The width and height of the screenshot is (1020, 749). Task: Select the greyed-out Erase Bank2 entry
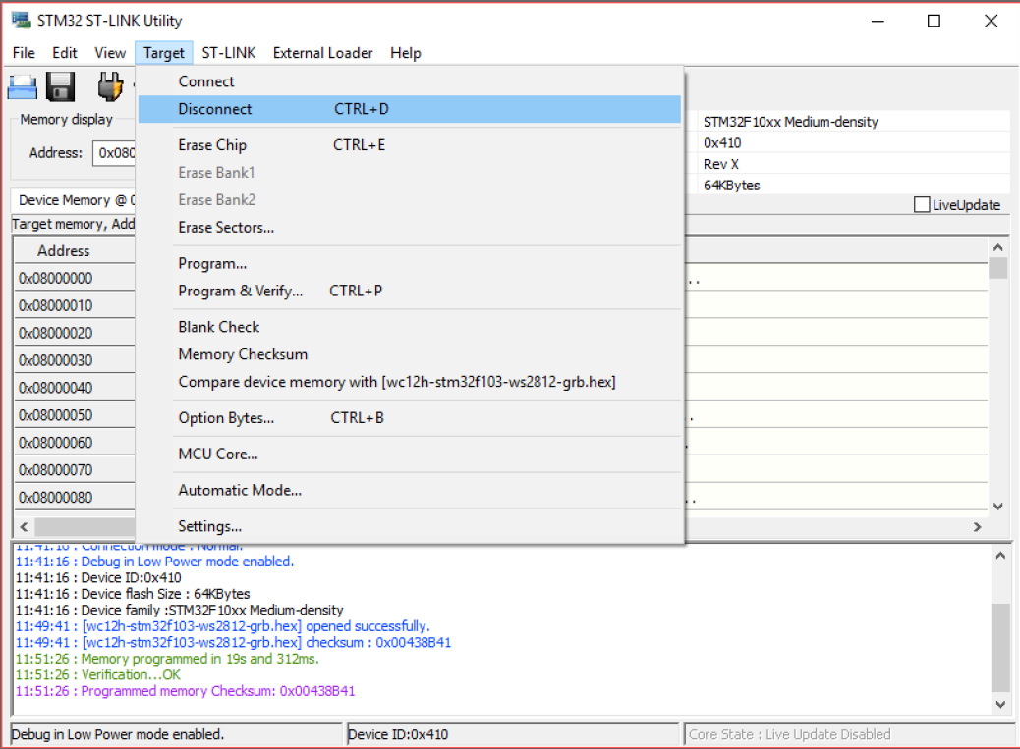(410, 199)
